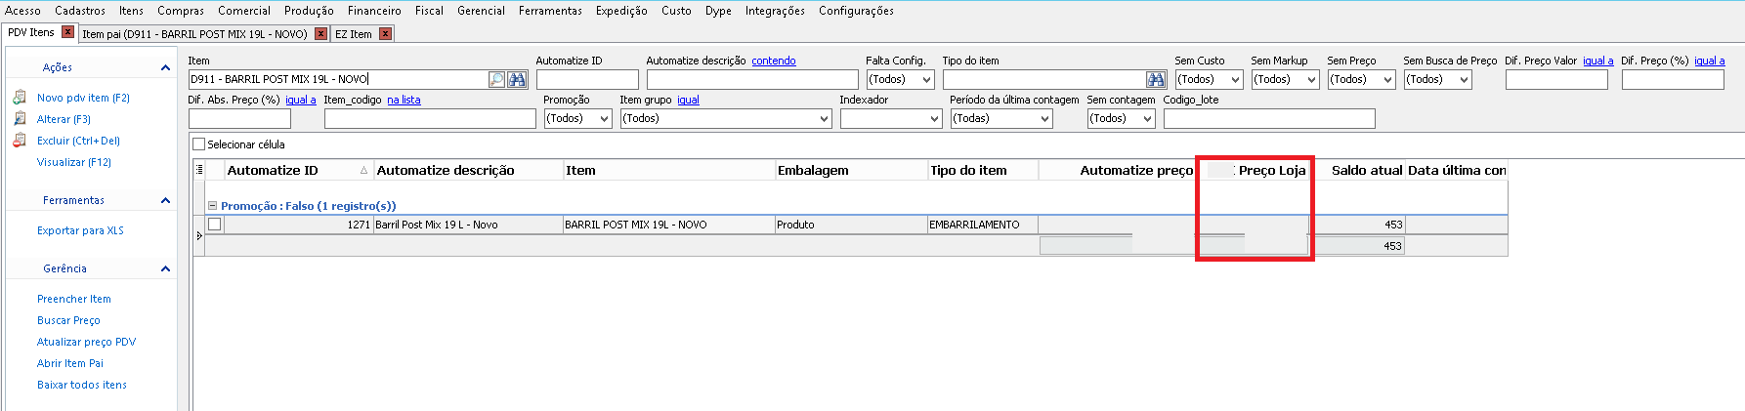Open the Item grupo dropdown
1745x411 pixels.
click(825, 118)
